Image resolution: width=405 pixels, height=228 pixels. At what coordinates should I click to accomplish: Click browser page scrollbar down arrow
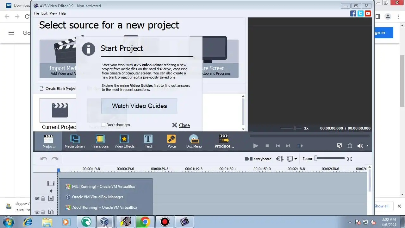(402, 194)
